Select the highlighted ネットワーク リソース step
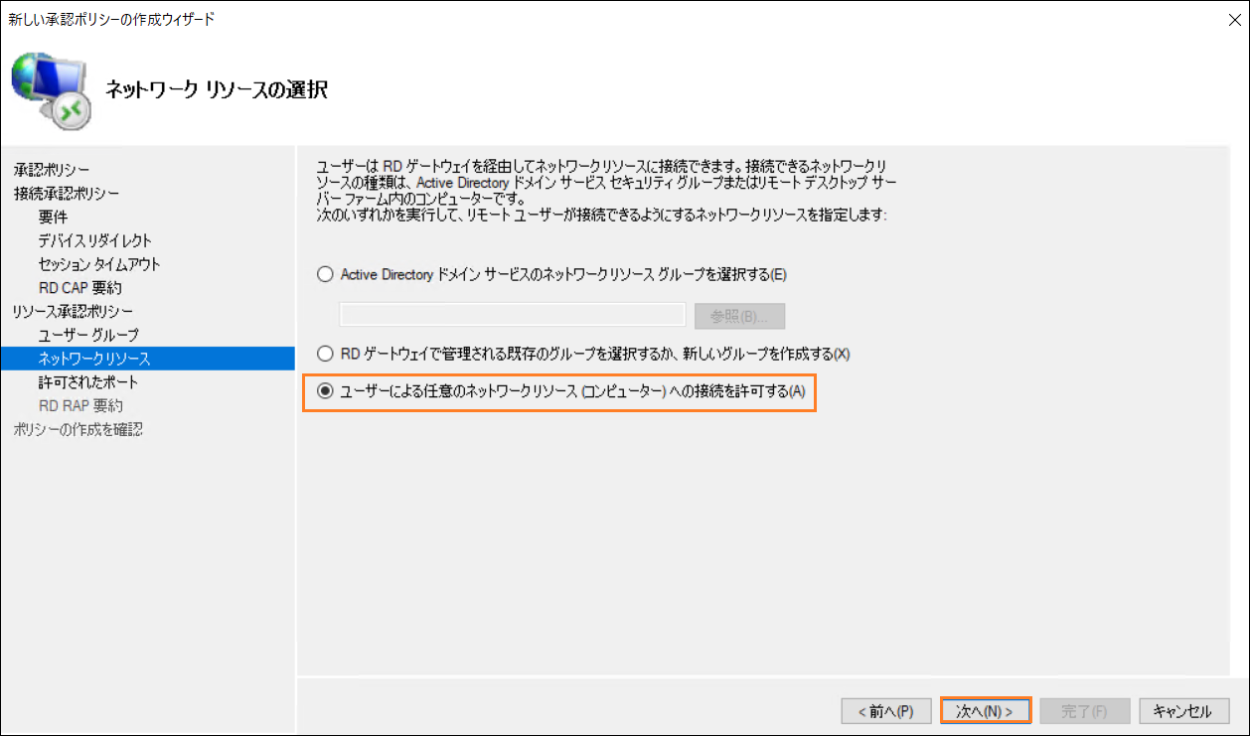Image resolution: width=1250 pixels, height=736 pixels. 148,358
